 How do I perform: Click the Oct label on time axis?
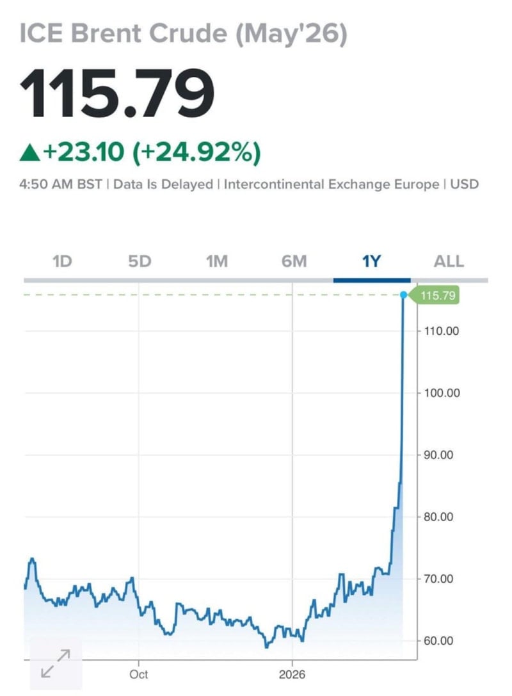pos(138,674)
